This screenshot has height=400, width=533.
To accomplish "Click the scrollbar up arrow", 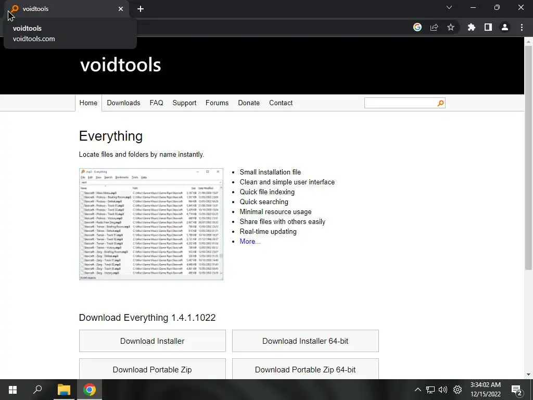I will (x=528, y=42).
